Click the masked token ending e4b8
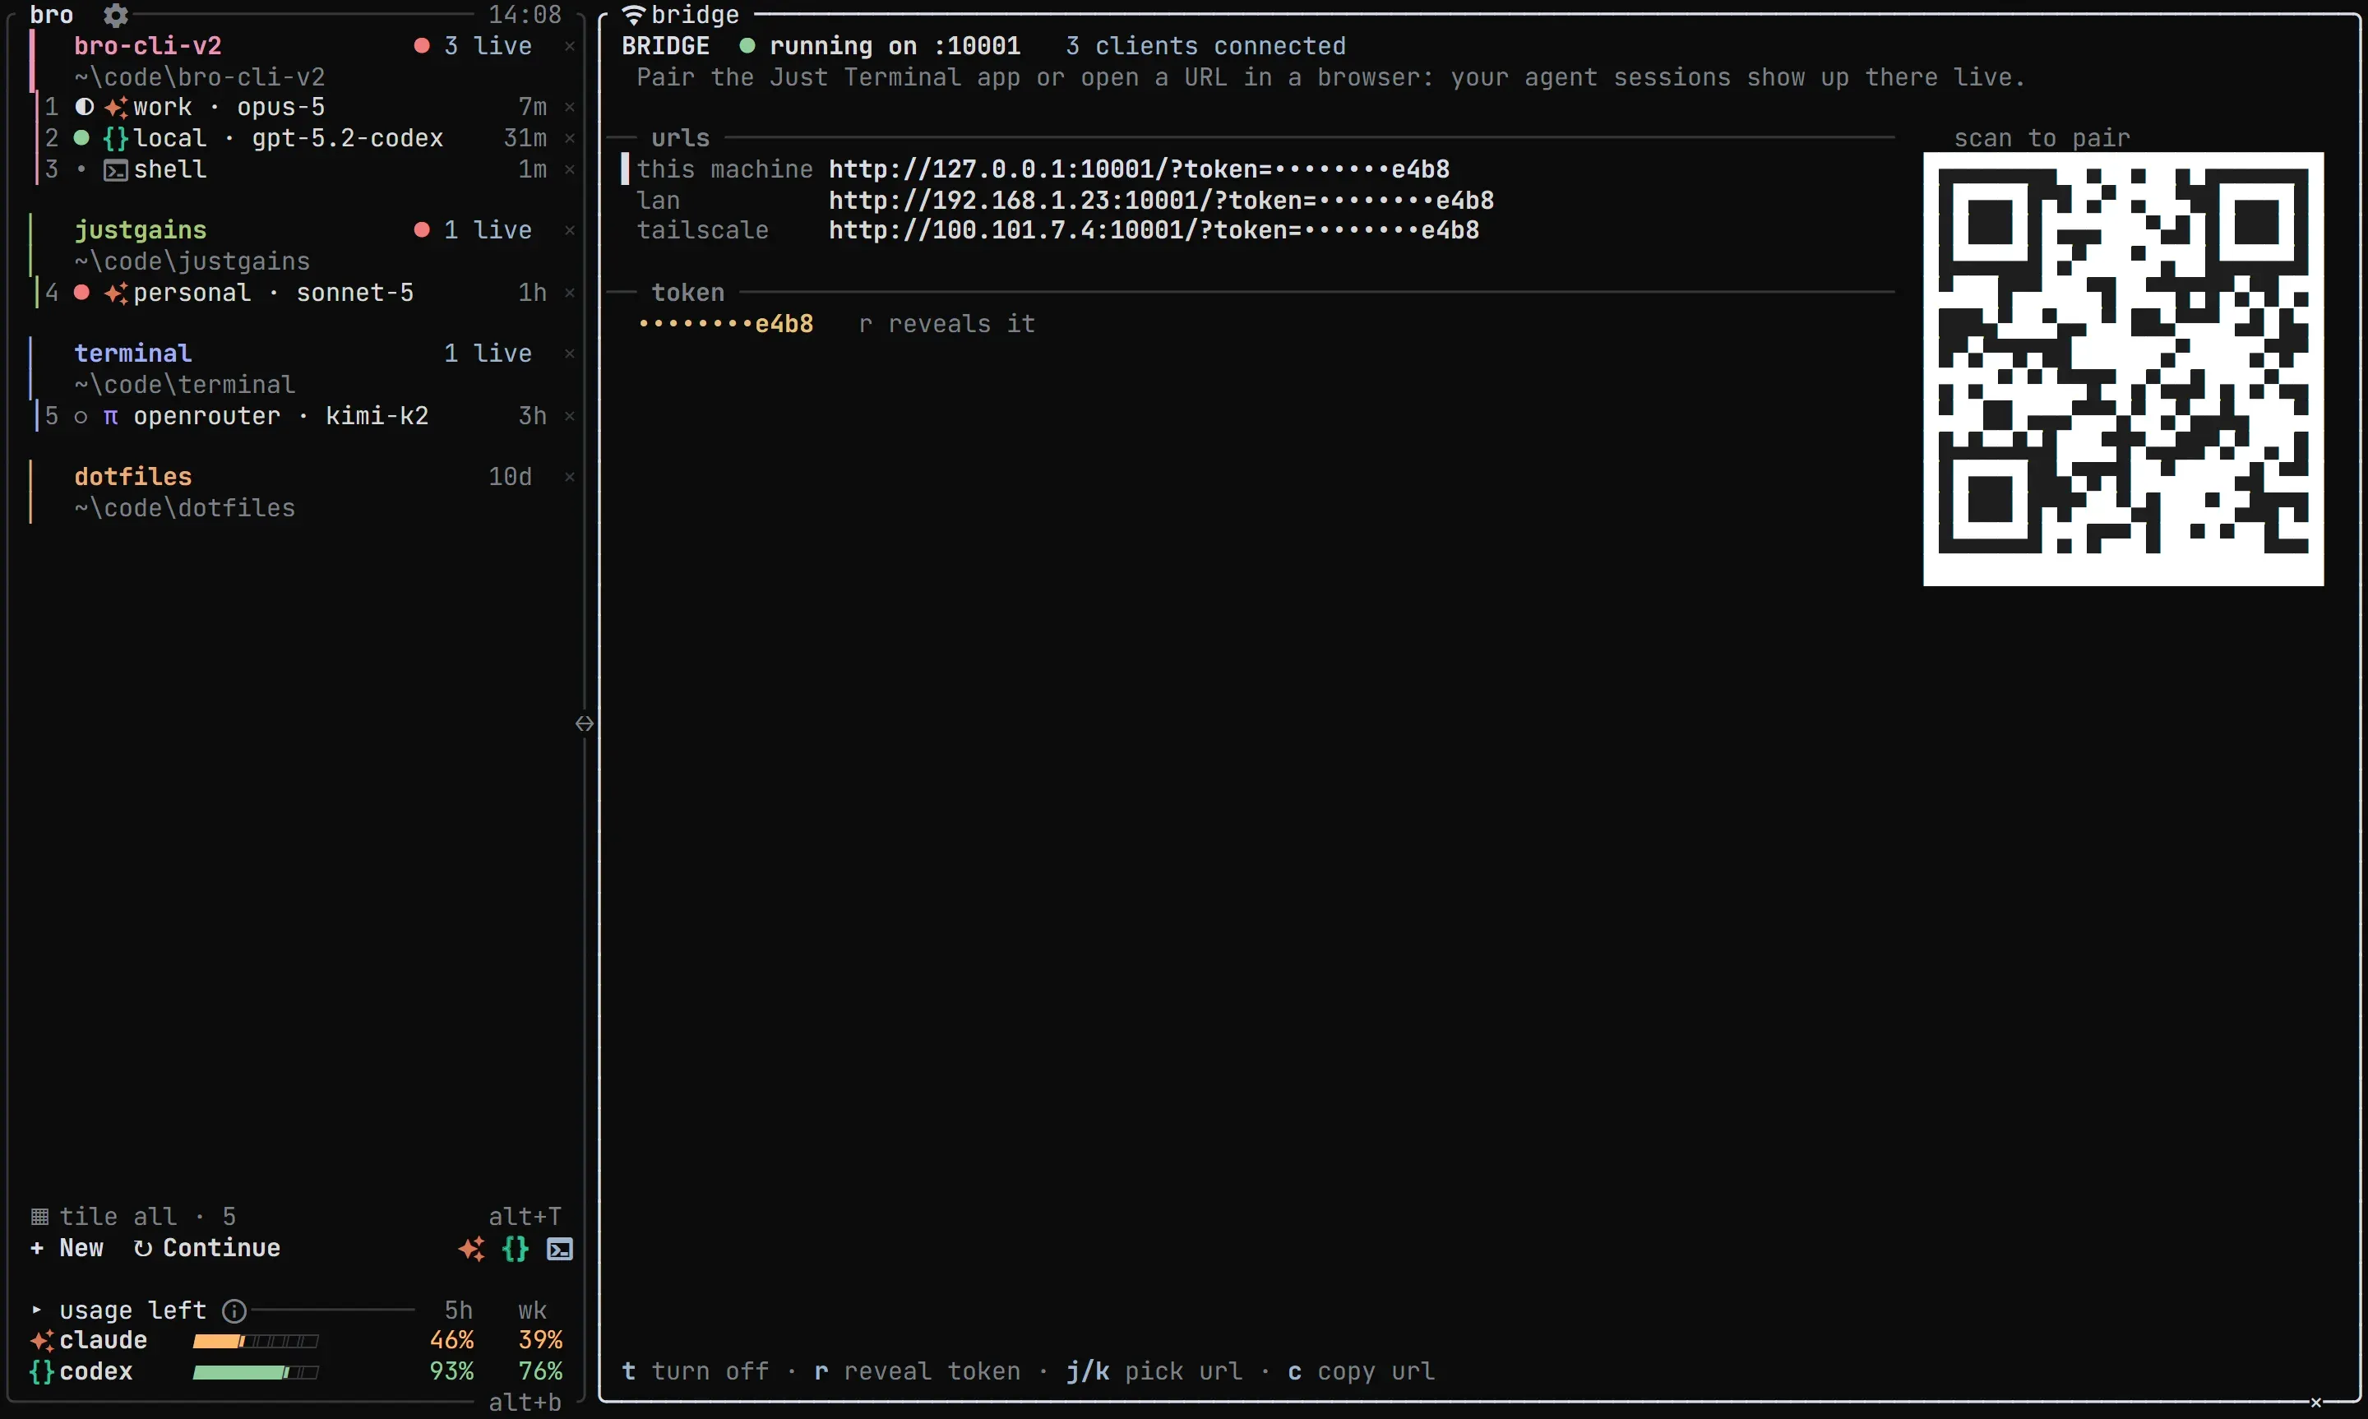Screen dimensions: 2368x1419 [x=725, y=324]
